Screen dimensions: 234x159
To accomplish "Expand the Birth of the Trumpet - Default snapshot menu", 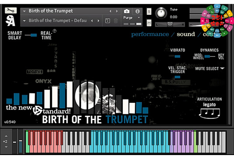I will 24,21.
